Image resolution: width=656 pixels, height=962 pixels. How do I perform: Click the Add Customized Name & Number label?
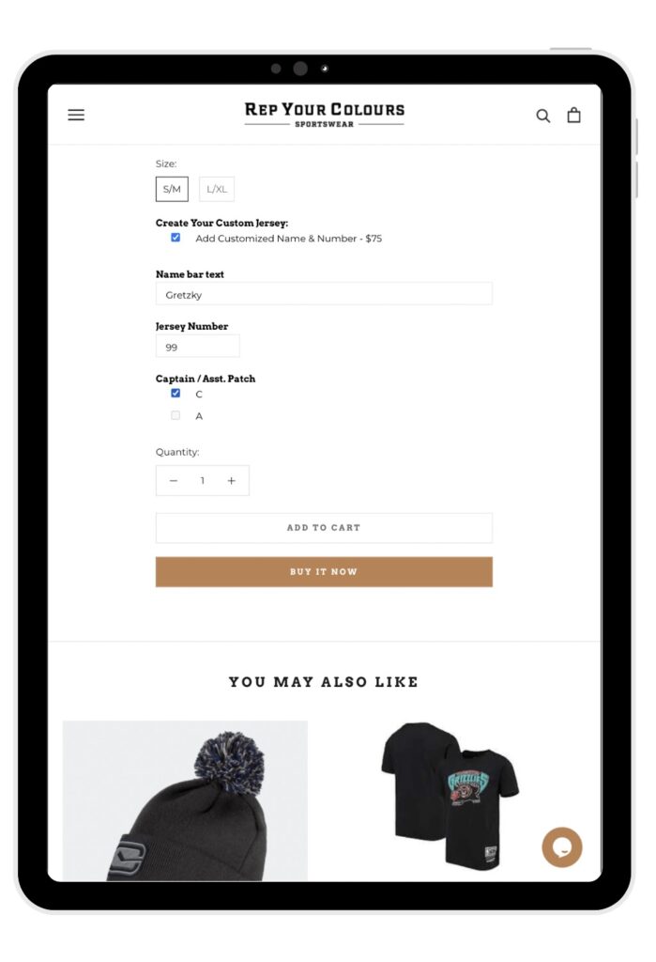(x=289, y=238)
